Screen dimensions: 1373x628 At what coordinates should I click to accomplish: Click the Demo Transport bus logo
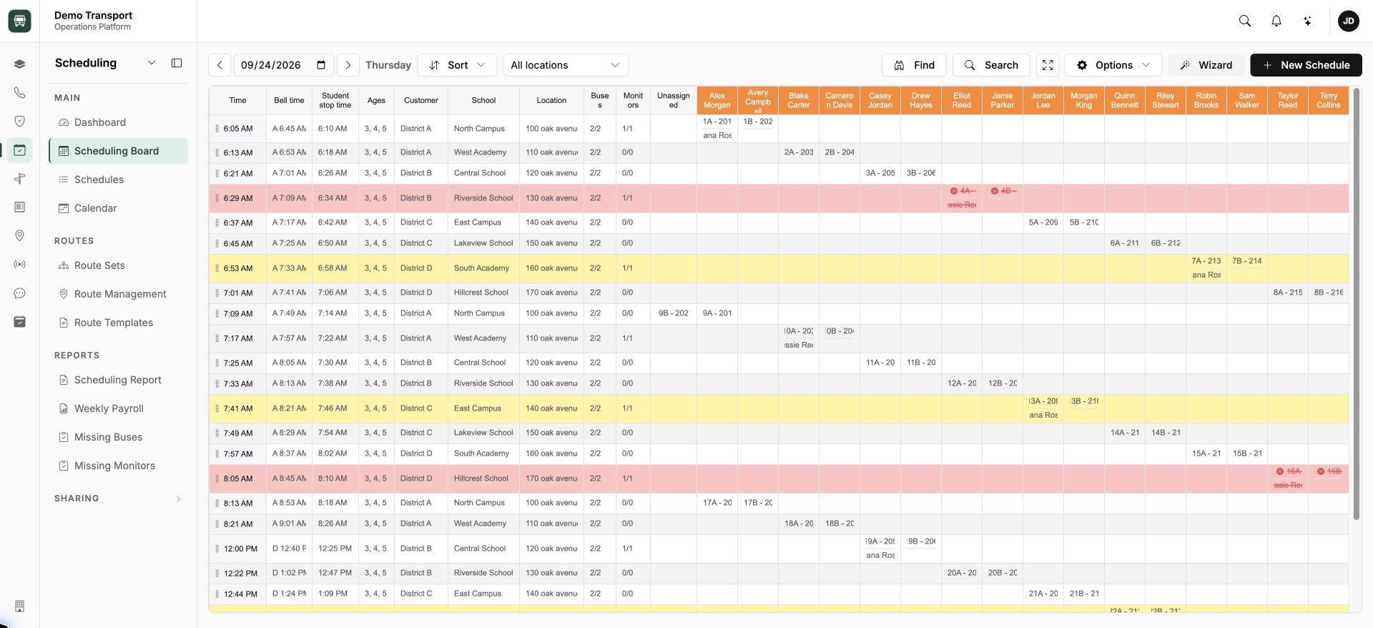point(19,21)
